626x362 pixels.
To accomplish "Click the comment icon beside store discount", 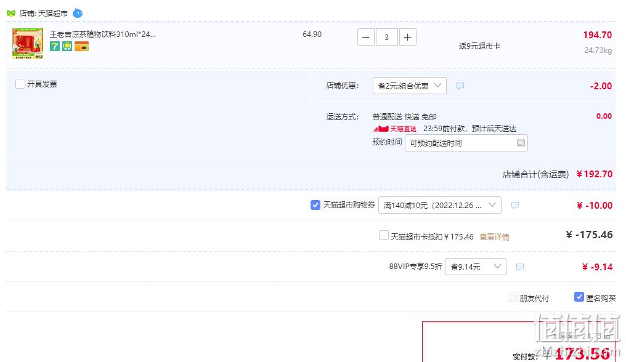I will pyautogui.click(x=460, y=86).
